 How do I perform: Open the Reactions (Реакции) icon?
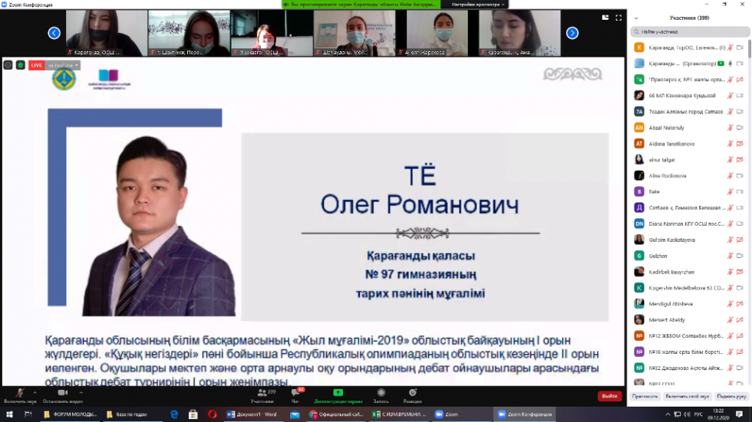point(412,394)
